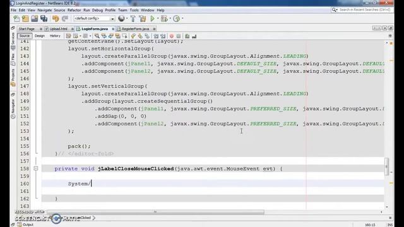Open the Run Project dropdown arrow
This screenshot has width=404, height=227.
click(x=158, y=18)
